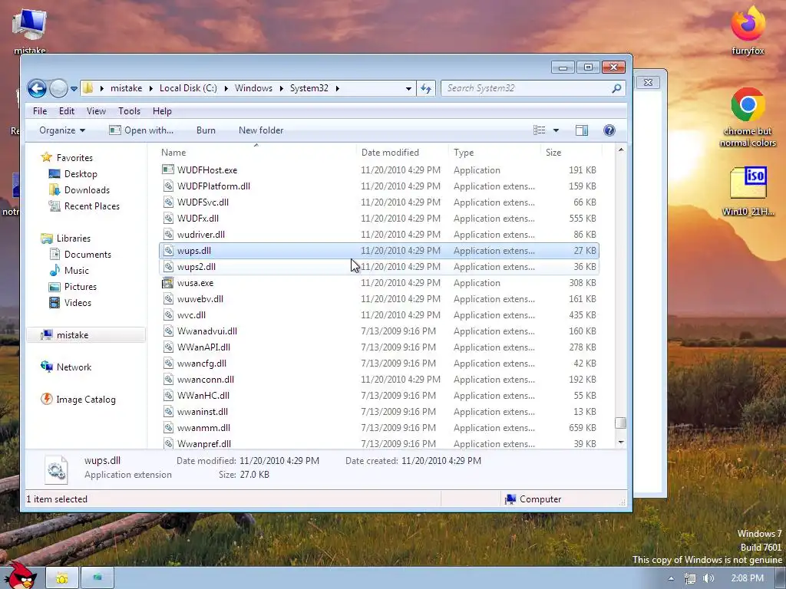Sort by the Size column header
The height and width of the screenshot is (589, 786).
553,153
